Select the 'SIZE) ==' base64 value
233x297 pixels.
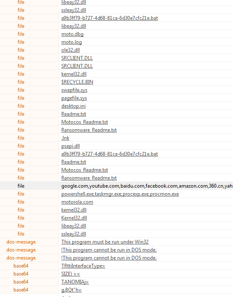71,274
